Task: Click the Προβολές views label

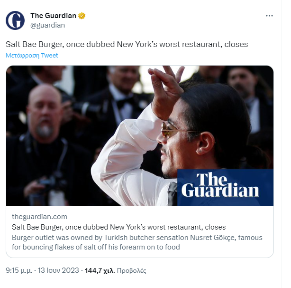Action: (132, 270)
